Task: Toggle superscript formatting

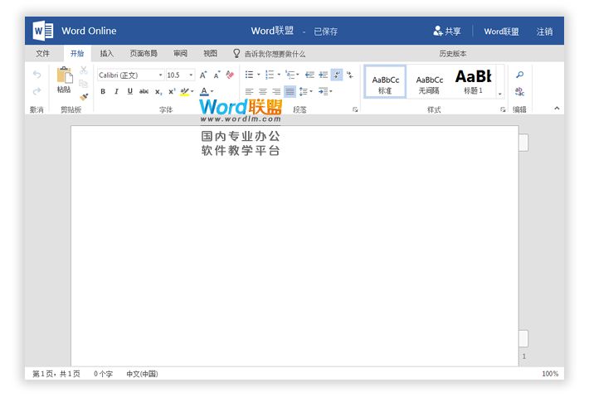Action: [x=172, y=91]
